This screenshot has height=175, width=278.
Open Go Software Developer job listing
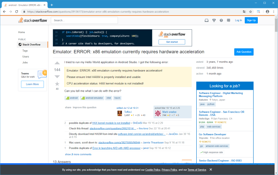pos(212,134)
